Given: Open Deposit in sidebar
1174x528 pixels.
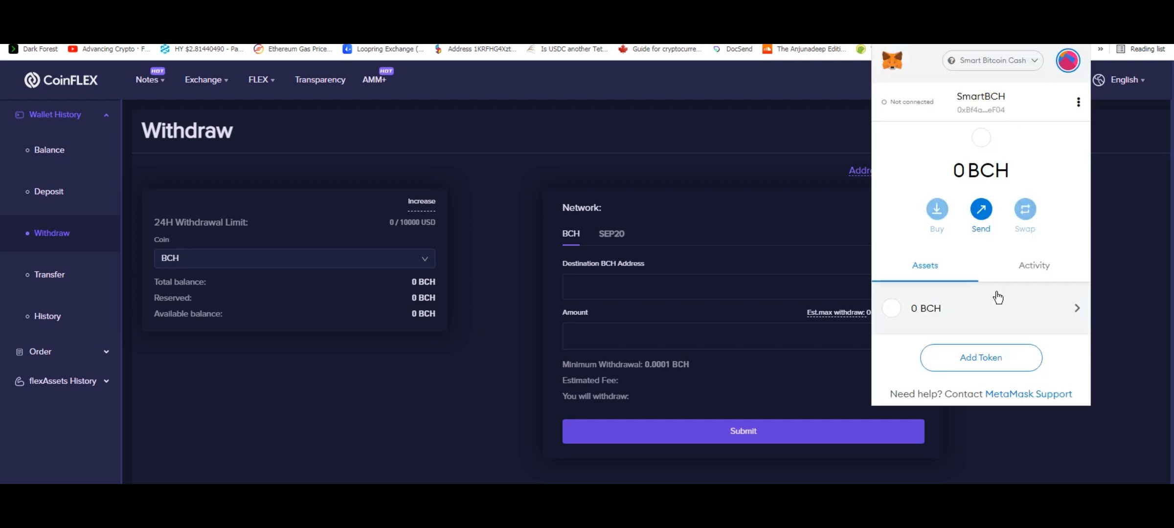Looking at the screenshot, I should [48, 192].
